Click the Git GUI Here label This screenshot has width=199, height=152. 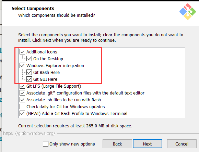click(x=45, y=79)
